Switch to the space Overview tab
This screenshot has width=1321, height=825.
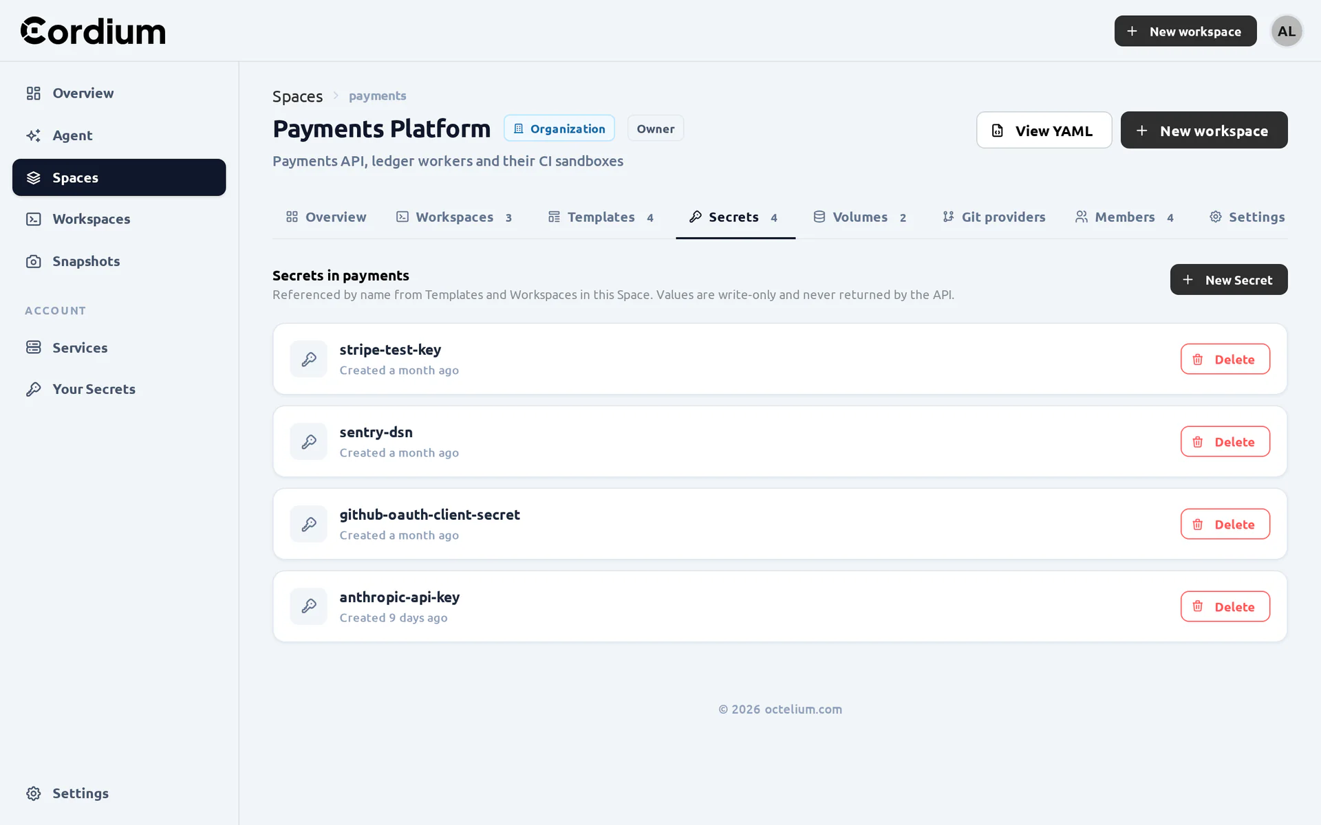click(x=326, y=217)
